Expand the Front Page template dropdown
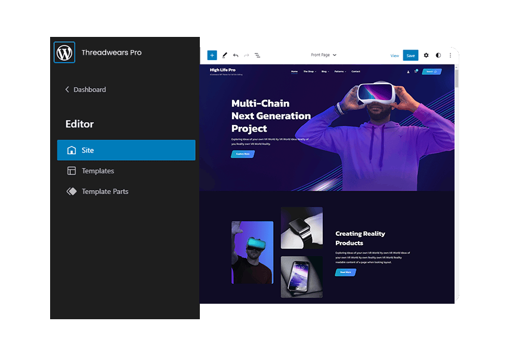The width and height of the screenshot is (516, 349). tap(323, 55)
